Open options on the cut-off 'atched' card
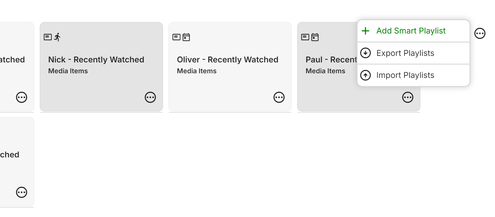The height and width of the screenshot is (217, 495). pos(21,97)
